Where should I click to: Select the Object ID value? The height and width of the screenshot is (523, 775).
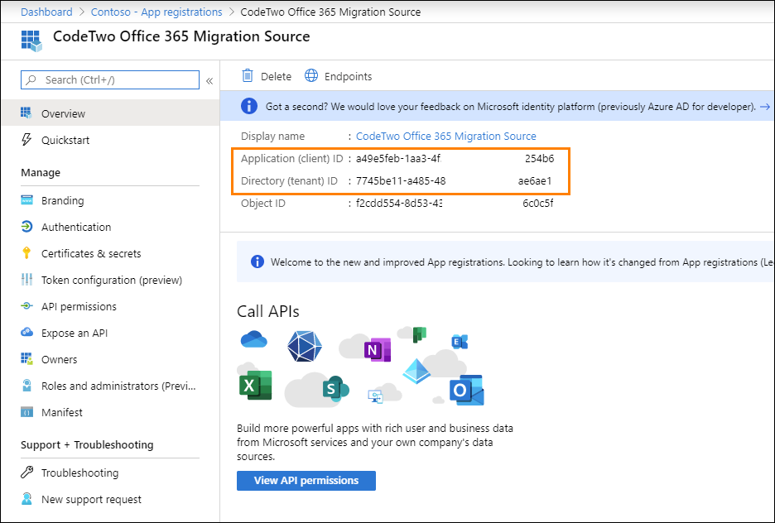point(455,203)
